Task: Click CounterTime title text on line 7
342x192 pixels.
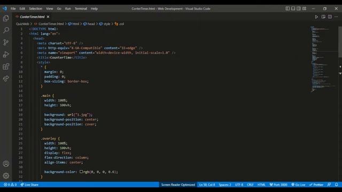Action: click(x=61, y=58)
